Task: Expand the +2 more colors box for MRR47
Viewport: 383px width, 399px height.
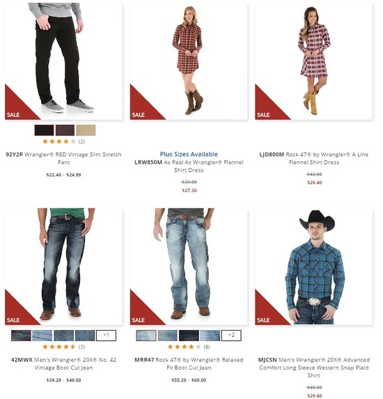Action: [x=231, y=336]
